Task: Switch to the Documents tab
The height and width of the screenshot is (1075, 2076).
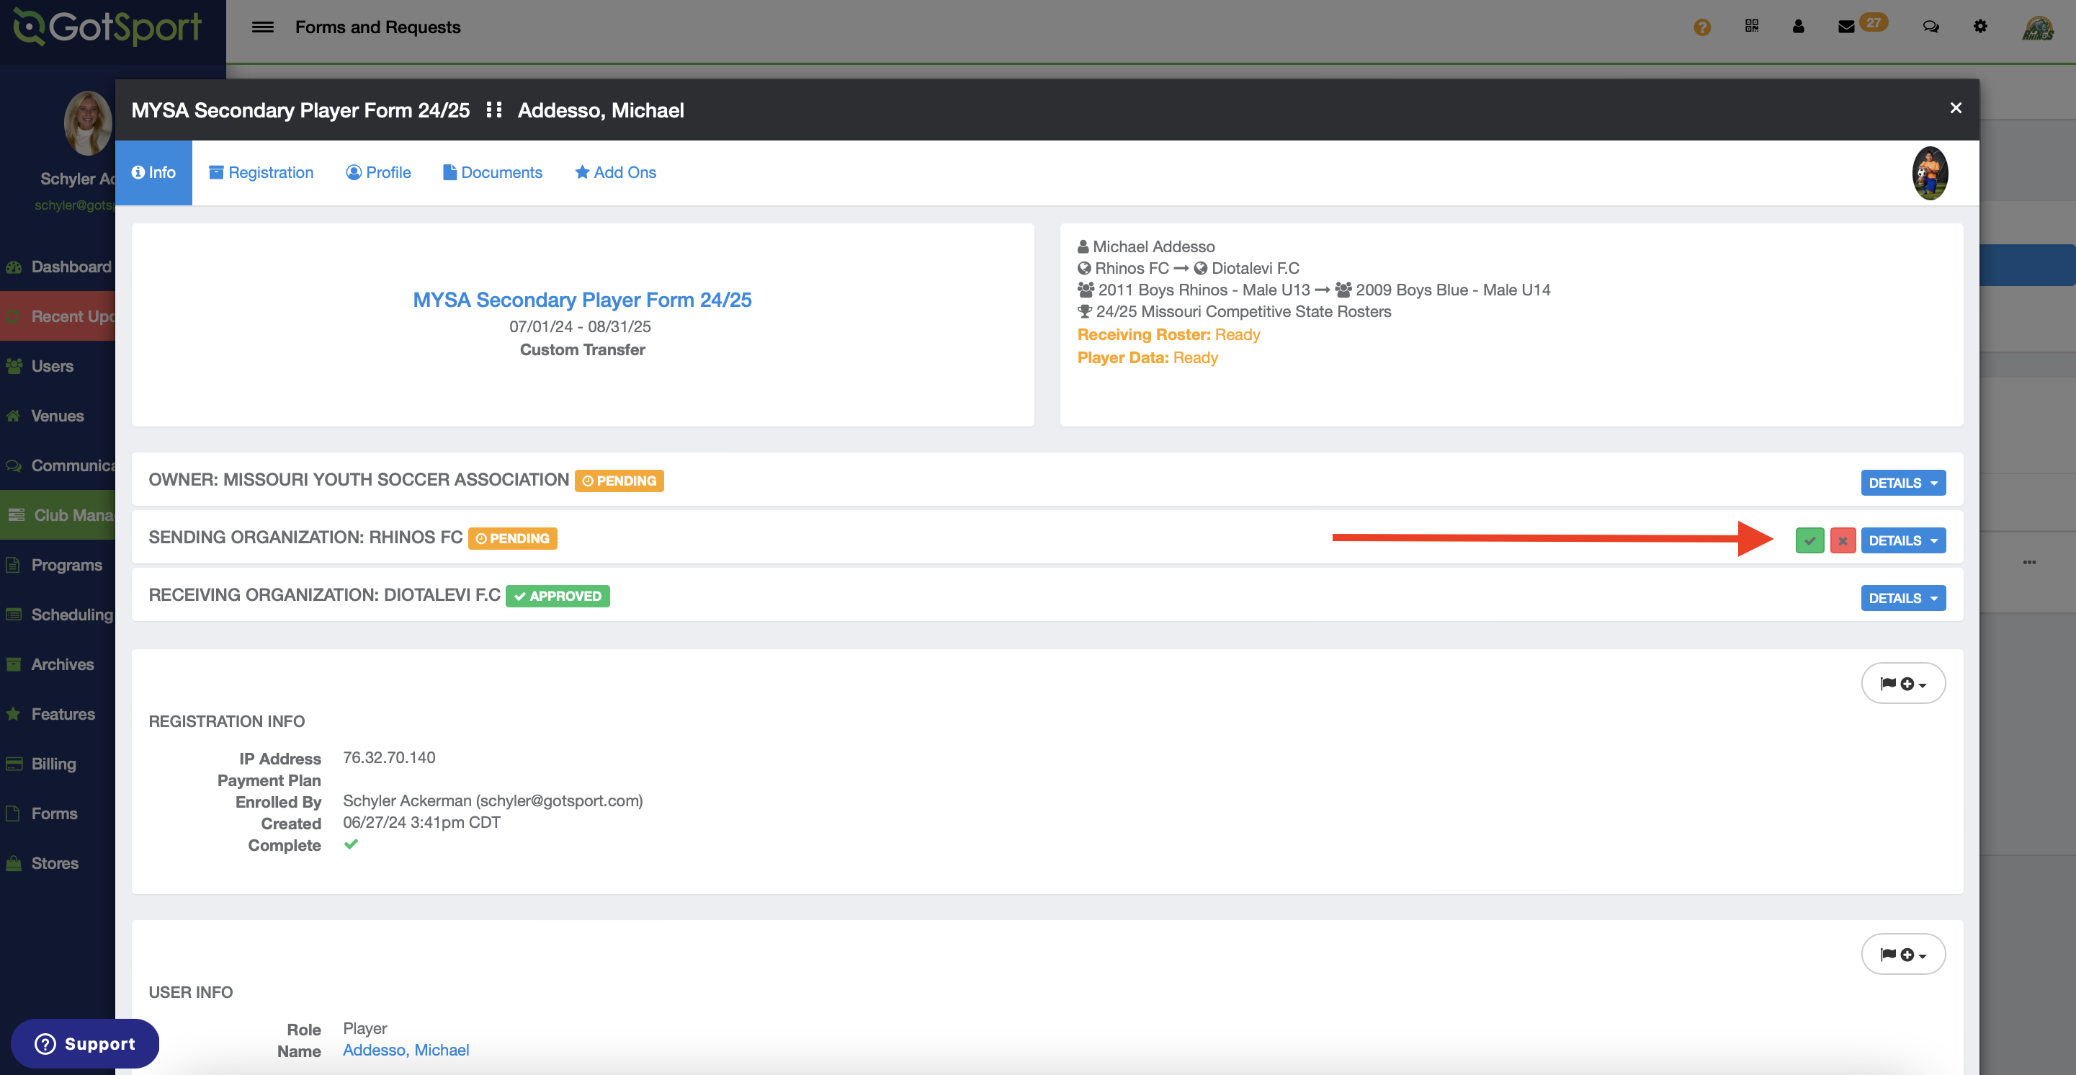Action: click(493, 172)
